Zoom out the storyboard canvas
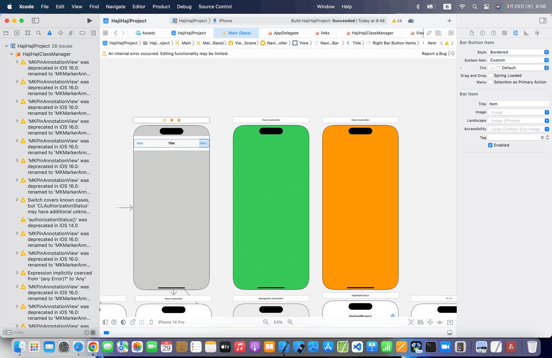Image resolution: width=552 pixels, height=358 pixels. pos(266,322)
